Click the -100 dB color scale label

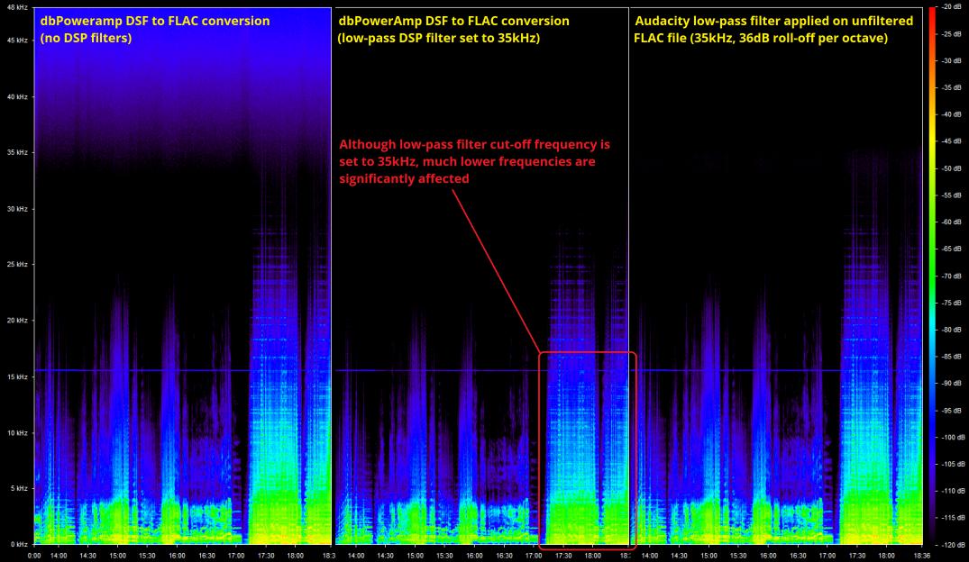coord(950,437)
